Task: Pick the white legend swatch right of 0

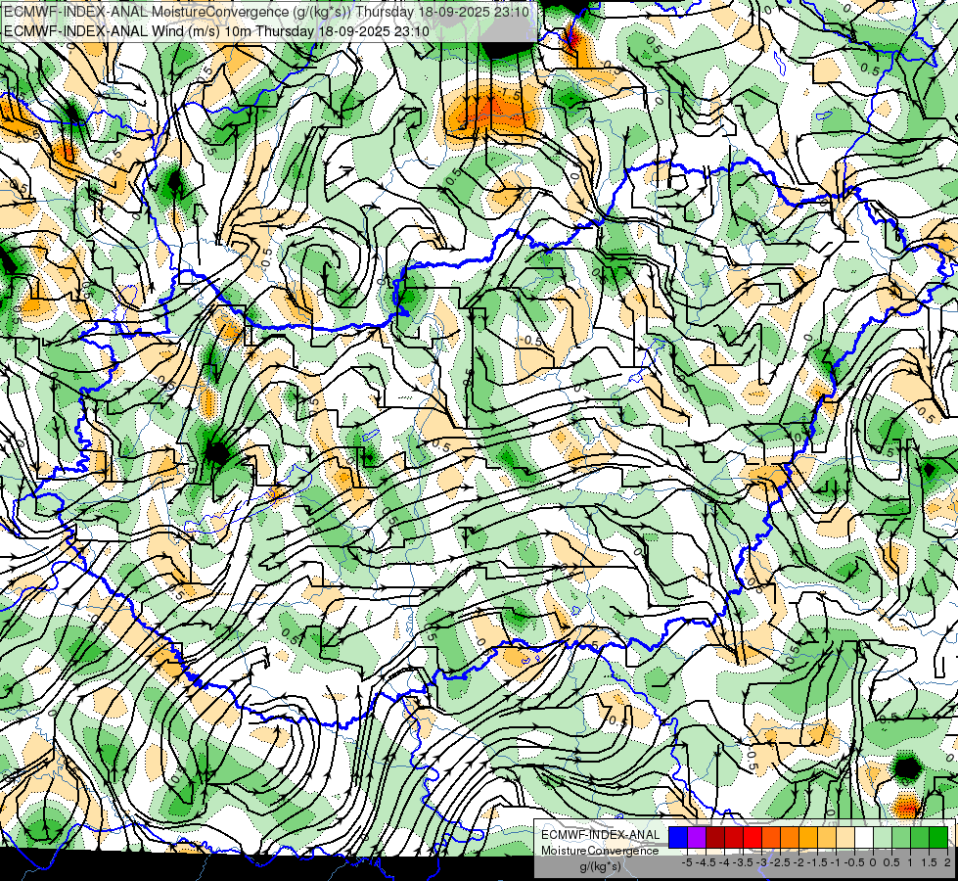Action: pos(864,837)
